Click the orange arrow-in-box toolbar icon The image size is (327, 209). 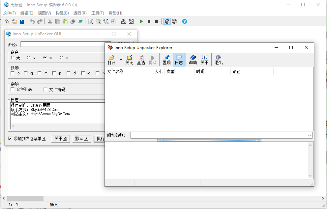[113, 21]
